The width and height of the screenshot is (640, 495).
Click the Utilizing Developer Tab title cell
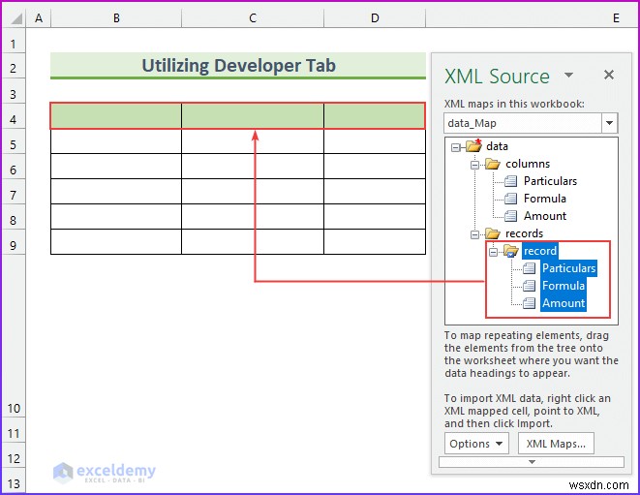tap(238, 65)
